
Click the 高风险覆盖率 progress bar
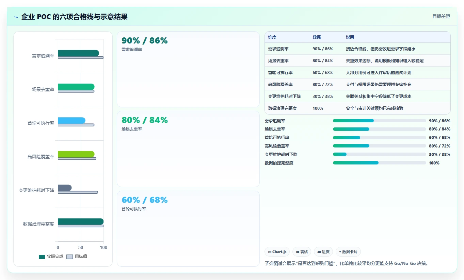pyautogui.click(x=380, y=146)
